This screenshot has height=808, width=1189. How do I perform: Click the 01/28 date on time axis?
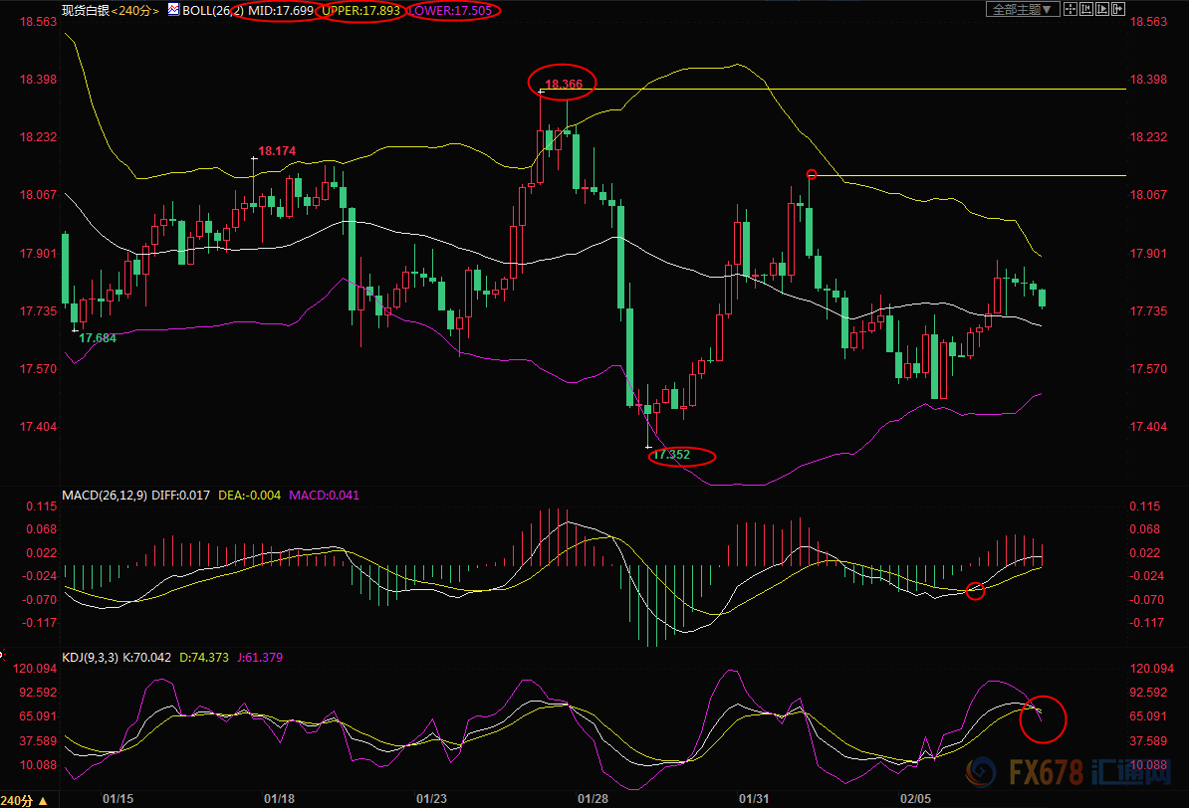(x=593, y=799)
